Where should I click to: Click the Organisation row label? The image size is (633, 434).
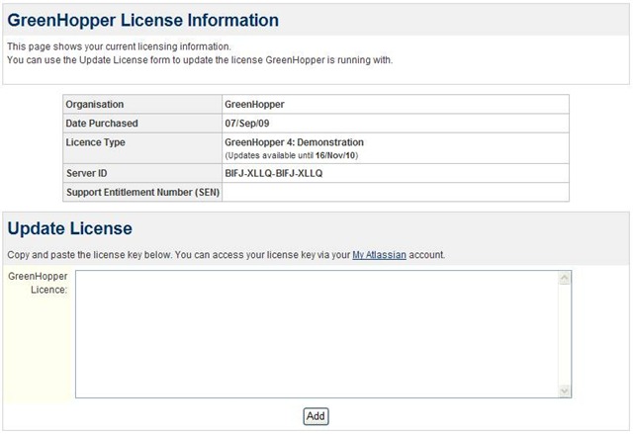pyautogui.click(x=95, y=104)
